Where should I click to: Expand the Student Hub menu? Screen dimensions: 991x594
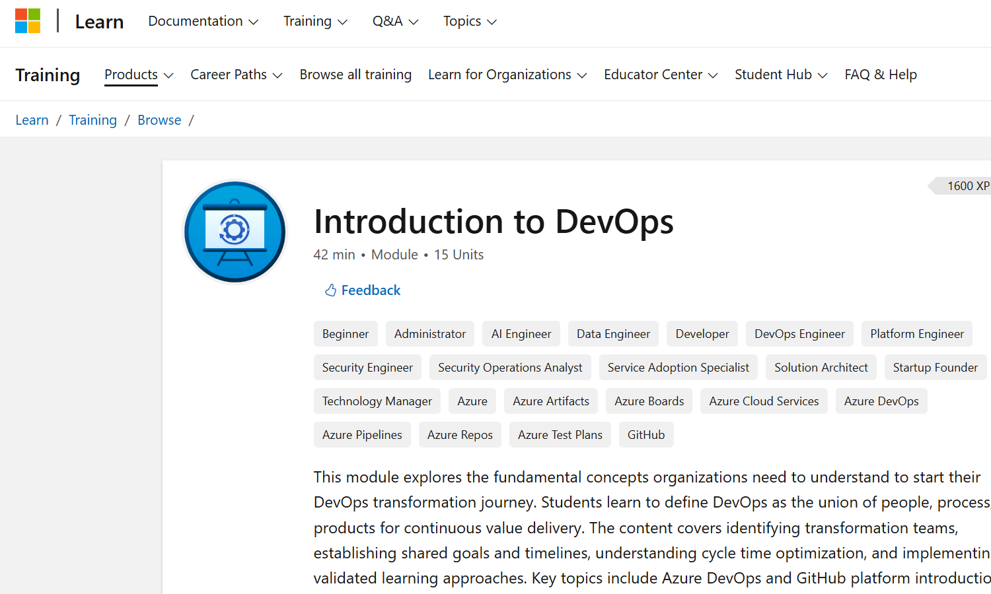coord(780,75)
